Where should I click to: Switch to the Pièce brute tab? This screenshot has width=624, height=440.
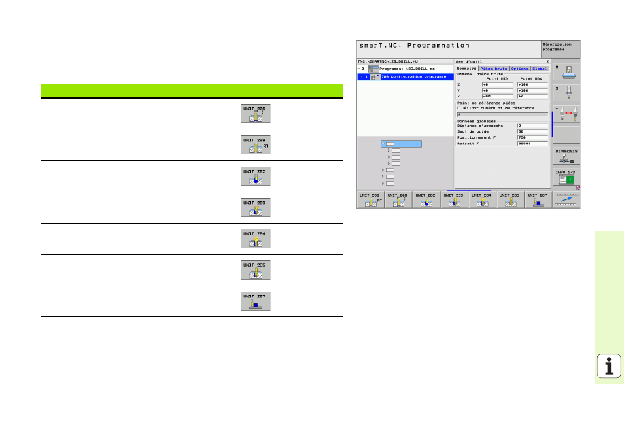tap(493, 69)
